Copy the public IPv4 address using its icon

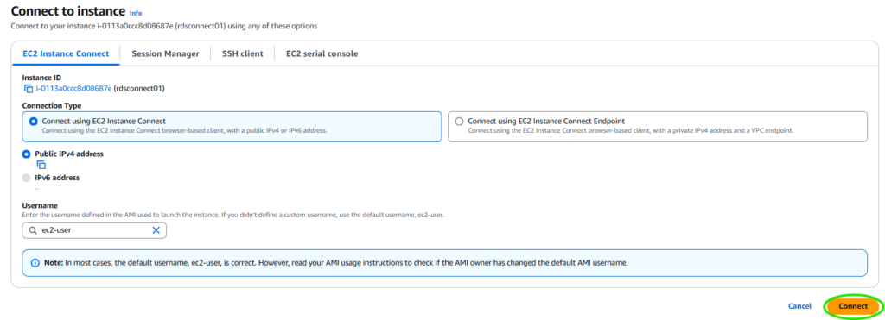pos(41,165)
